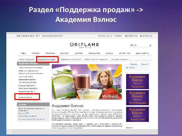Open the Ароматы category menu
The width and height of the screenshot is (182, 136).
pos(50,53)
